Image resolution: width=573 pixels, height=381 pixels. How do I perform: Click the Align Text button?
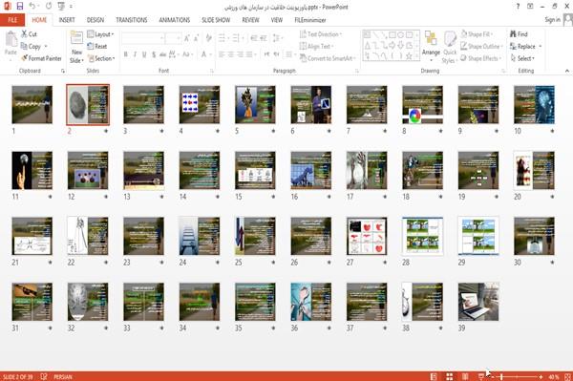pyautogui.click(x=316, y=47)
